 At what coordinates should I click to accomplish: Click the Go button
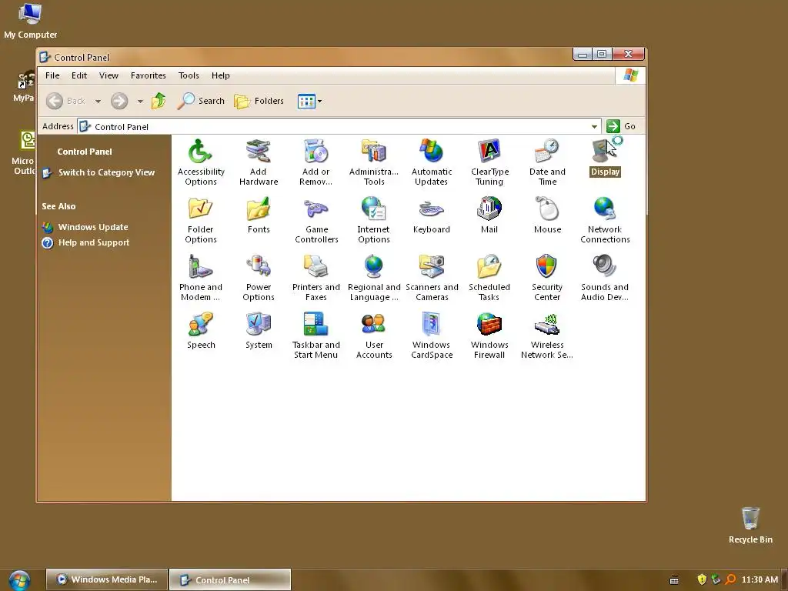pos(621,126)
